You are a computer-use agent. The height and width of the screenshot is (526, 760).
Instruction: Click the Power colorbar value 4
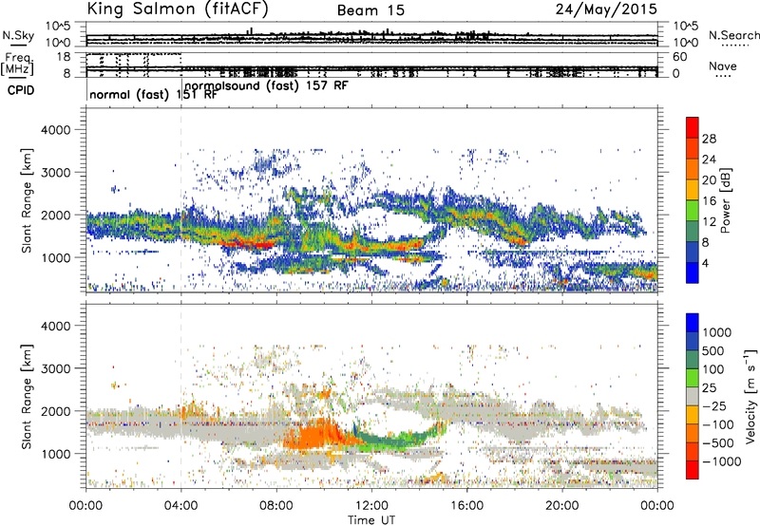click(x=706, y=263)
